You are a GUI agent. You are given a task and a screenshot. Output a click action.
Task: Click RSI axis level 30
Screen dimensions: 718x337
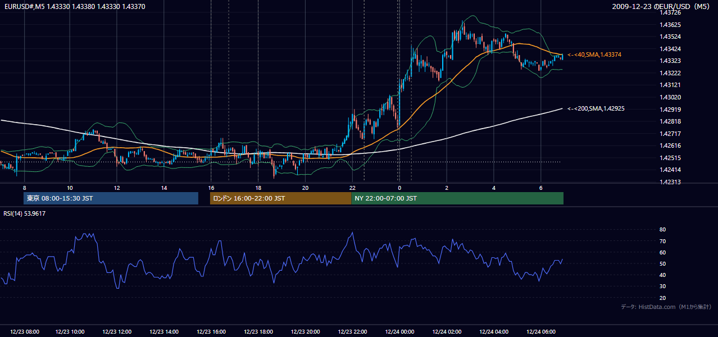point(663,286)
